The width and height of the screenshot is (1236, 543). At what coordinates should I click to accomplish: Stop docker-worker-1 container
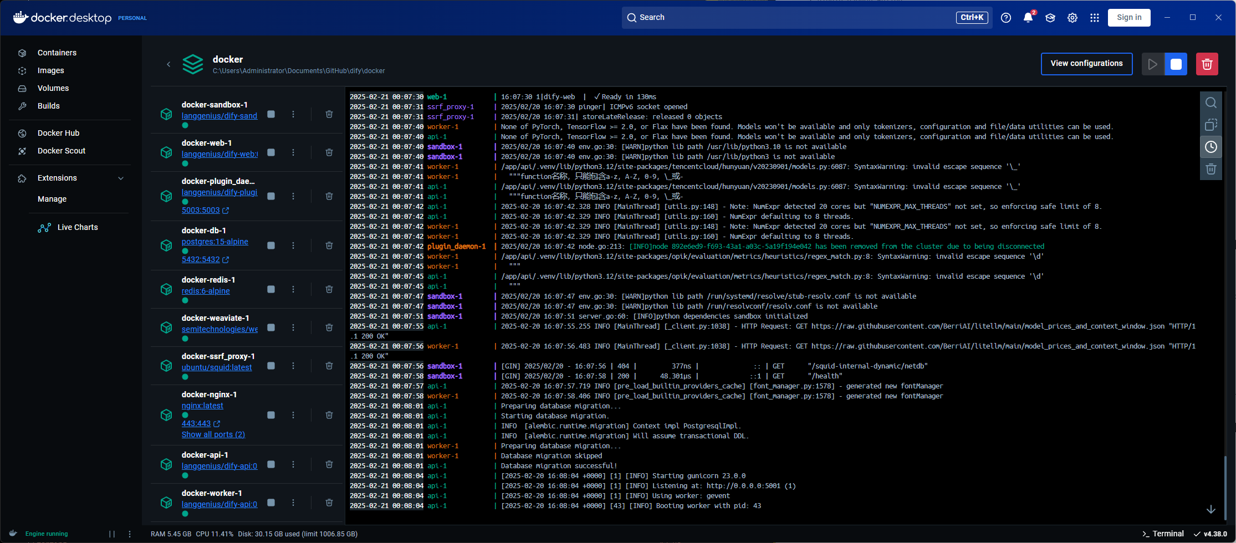point(271,503)
